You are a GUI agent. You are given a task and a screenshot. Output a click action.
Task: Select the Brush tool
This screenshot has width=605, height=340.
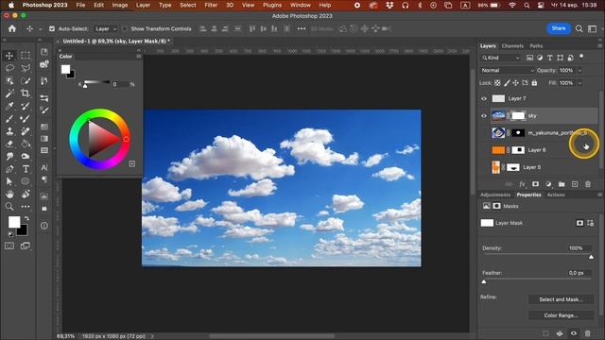click(9, 119)
